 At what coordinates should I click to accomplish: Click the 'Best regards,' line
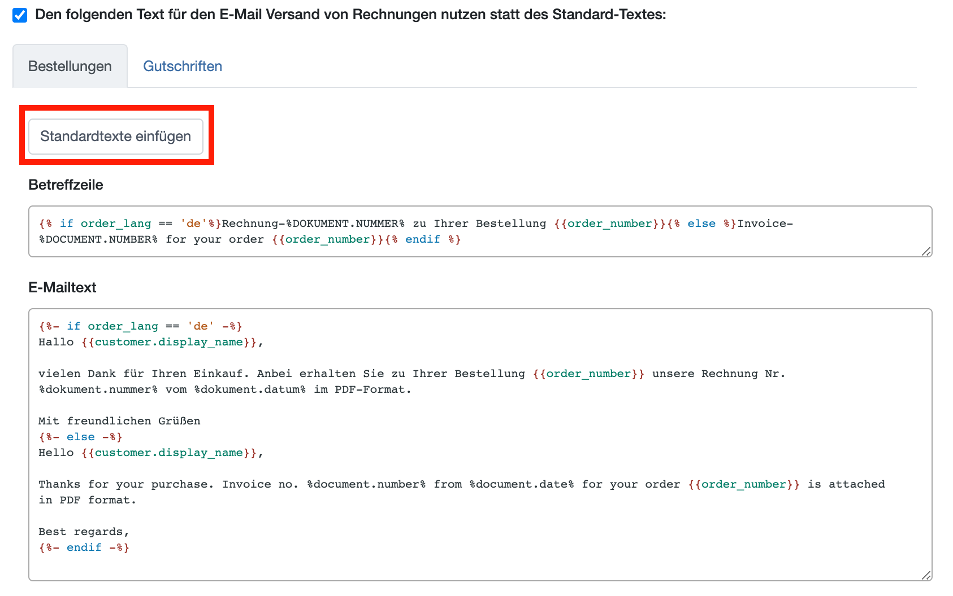84,532
